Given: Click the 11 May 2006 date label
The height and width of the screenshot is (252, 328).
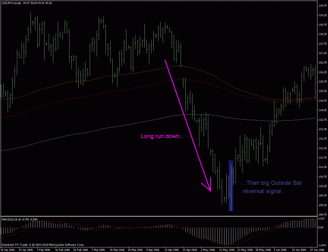Looking at the screenshot, I should (x=226, y=250).
